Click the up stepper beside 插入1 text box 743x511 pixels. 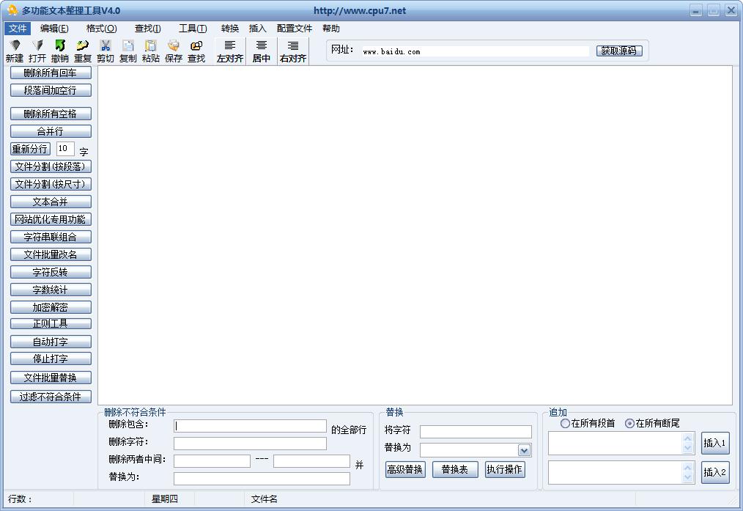686,438
